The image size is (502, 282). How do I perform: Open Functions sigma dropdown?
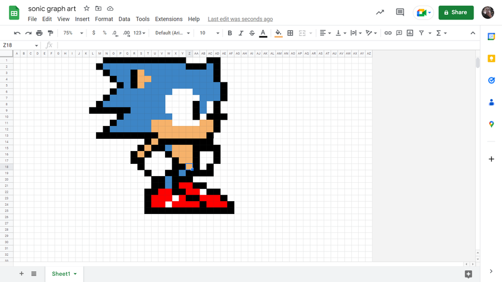coord(442,33)
